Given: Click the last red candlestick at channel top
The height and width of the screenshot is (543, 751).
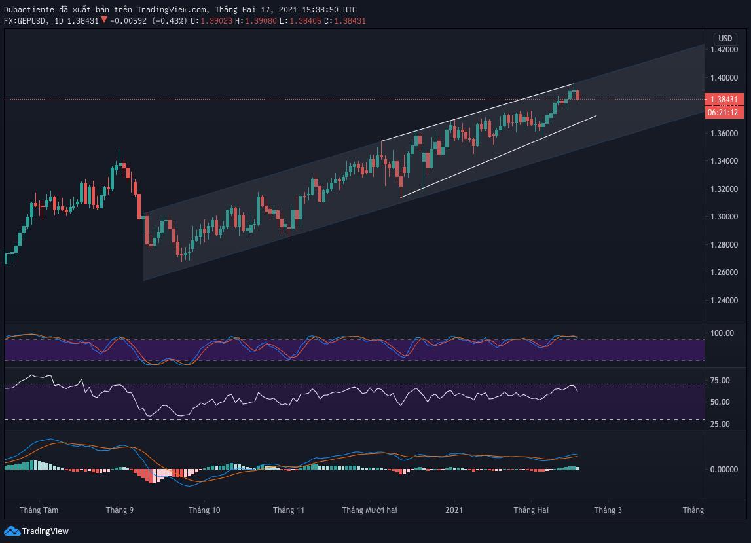Looking at the screenshot, I should point(578,94).
